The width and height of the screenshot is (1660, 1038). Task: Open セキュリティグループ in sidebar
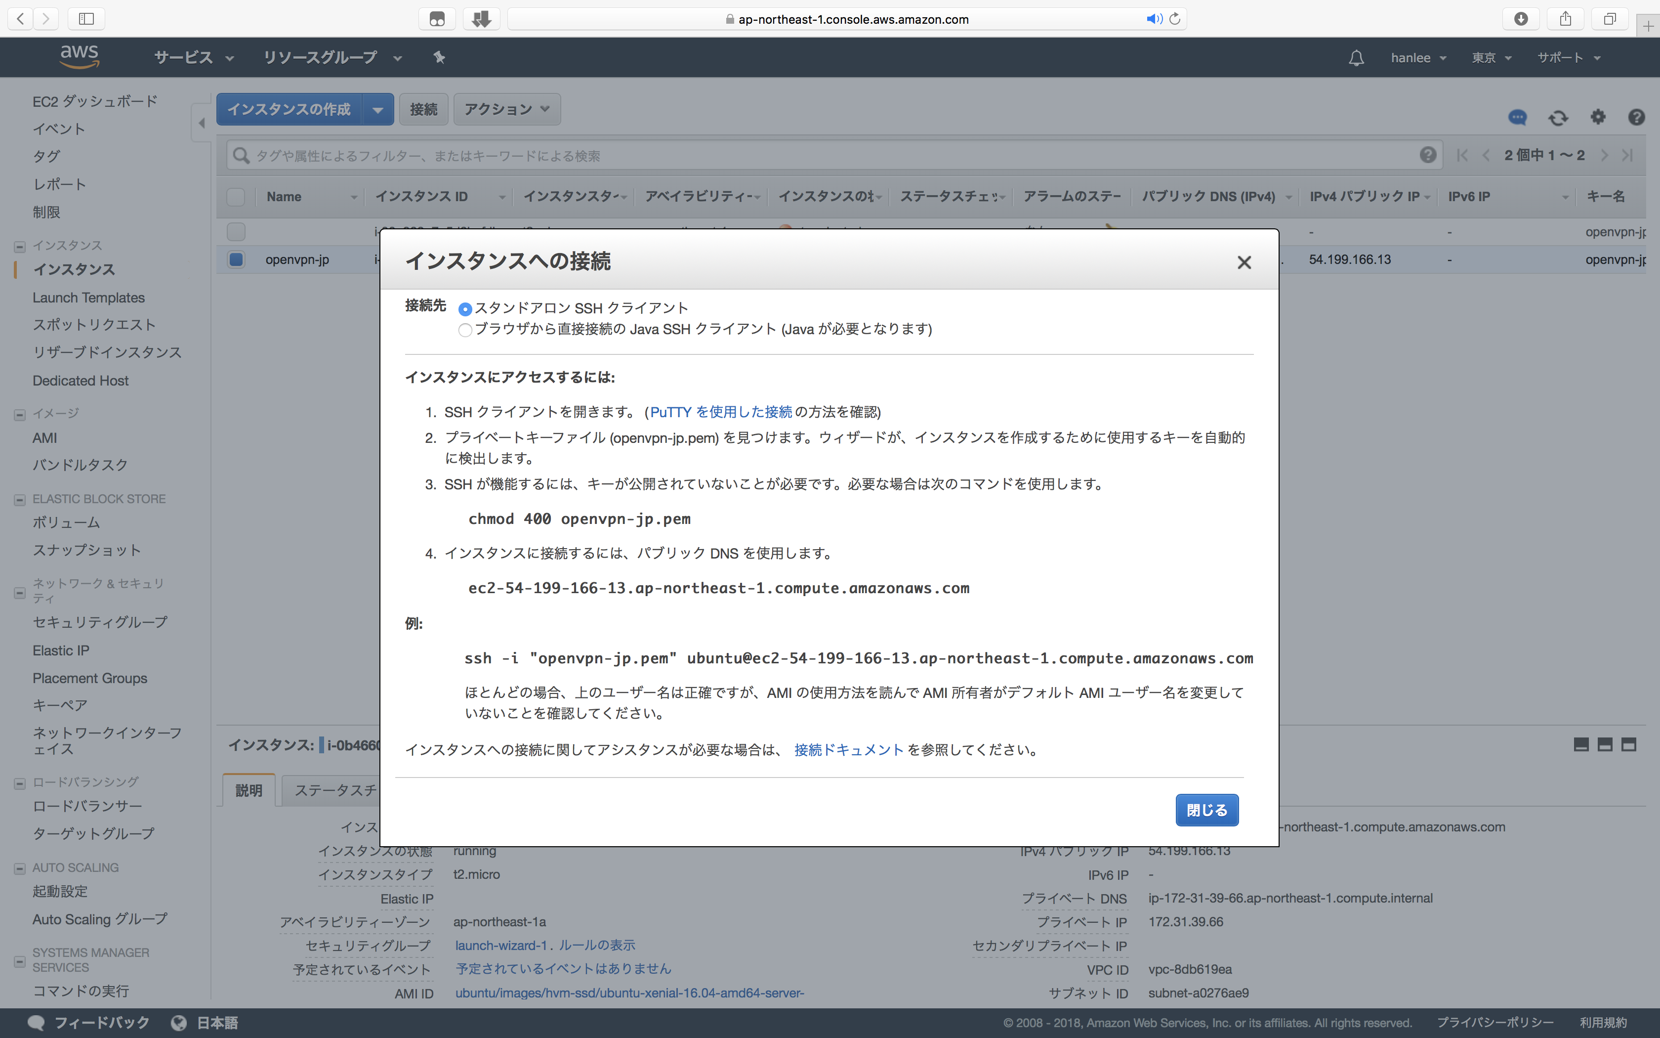pos(100,622)
